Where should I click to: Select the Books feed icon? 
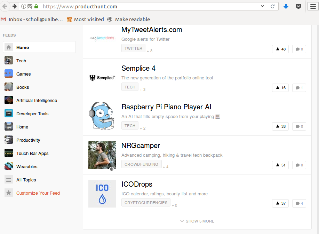[x=8, y=87]
